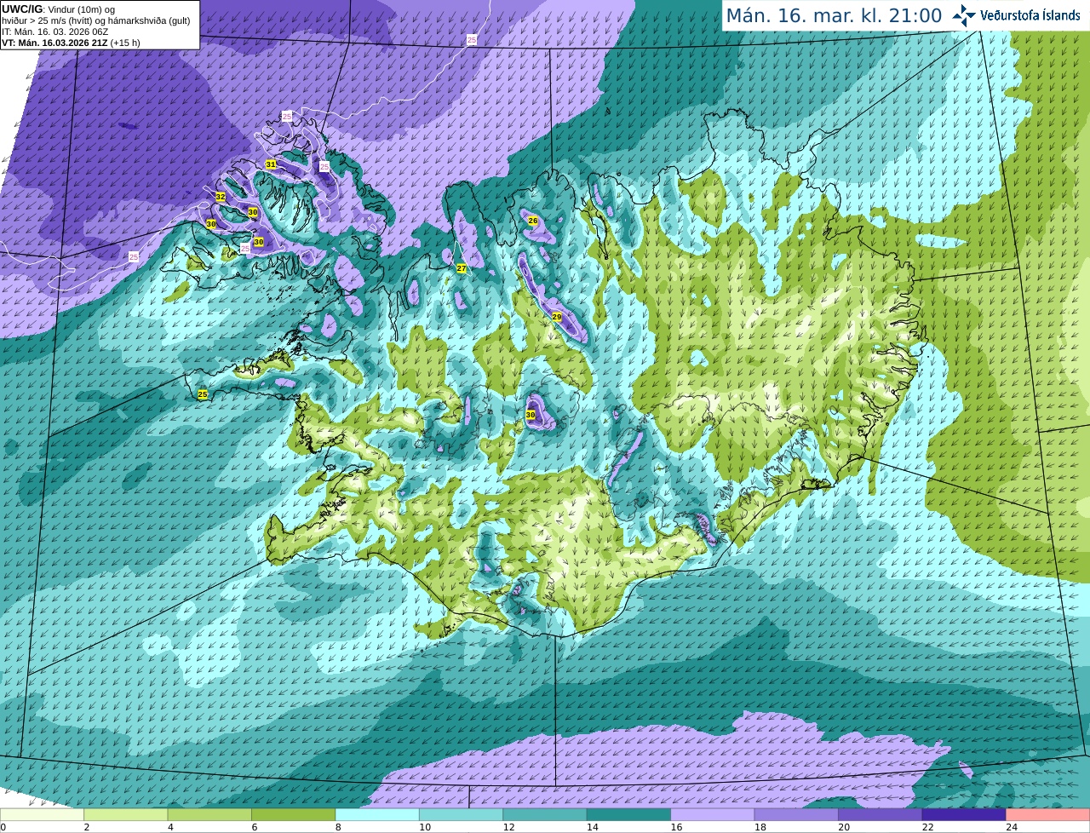1090x833 pixels.
Task: Select the 2–4 m/s legend color swatch
Action: click(x=126, y=814)
